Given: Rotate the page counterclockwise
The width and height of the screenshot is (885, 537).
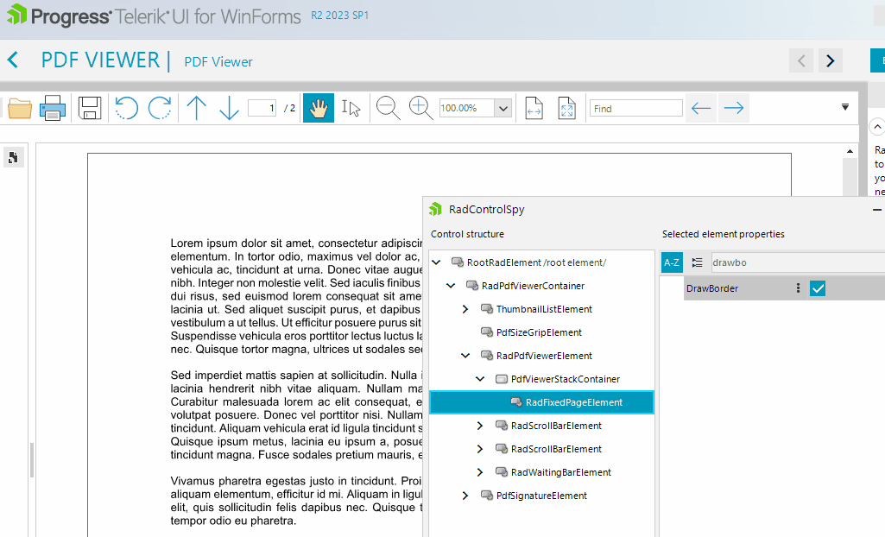Looking at the screenshot, I should (x=127, y=108).
